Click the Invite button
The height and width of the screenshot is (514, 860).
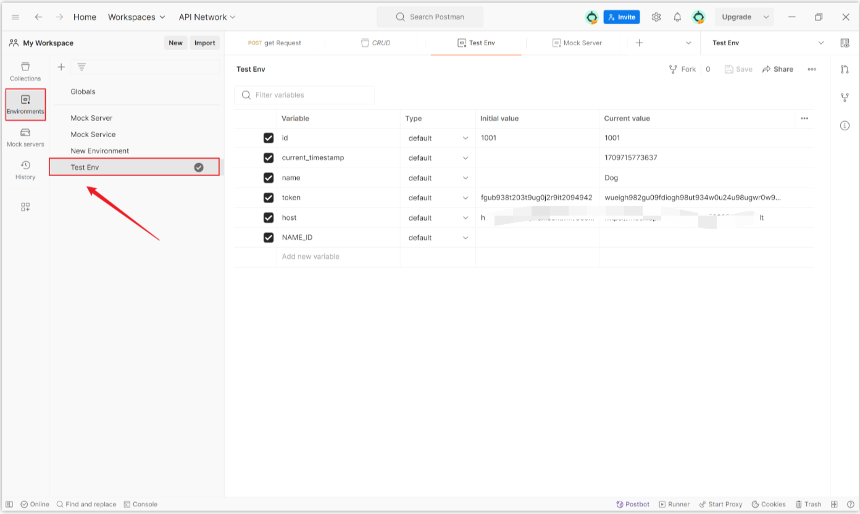(622, 17)
